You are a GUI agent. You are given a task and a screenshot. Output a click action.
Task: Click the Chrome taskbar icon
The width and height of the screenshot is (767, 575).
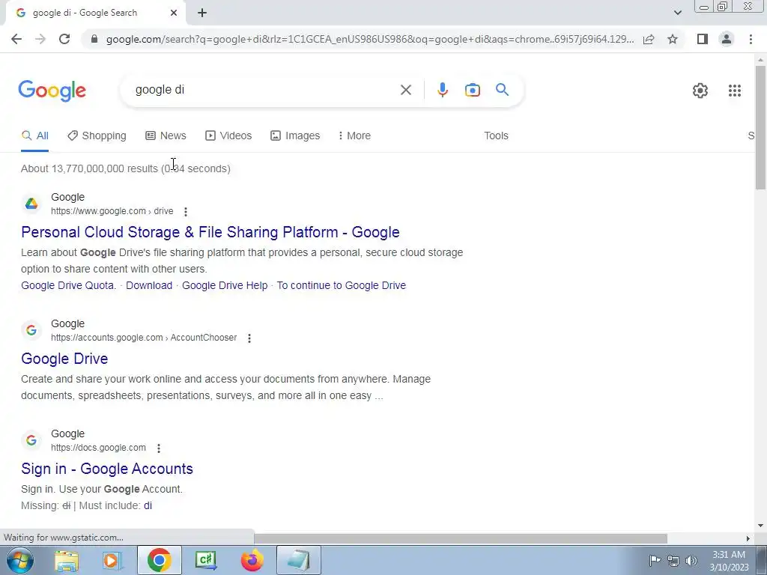[159, 560]
